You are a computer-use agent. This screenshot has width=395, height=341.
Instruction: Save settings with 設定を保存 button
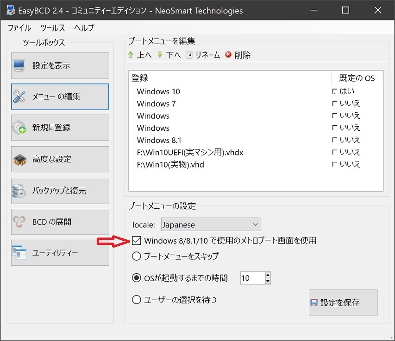point(343,302)
